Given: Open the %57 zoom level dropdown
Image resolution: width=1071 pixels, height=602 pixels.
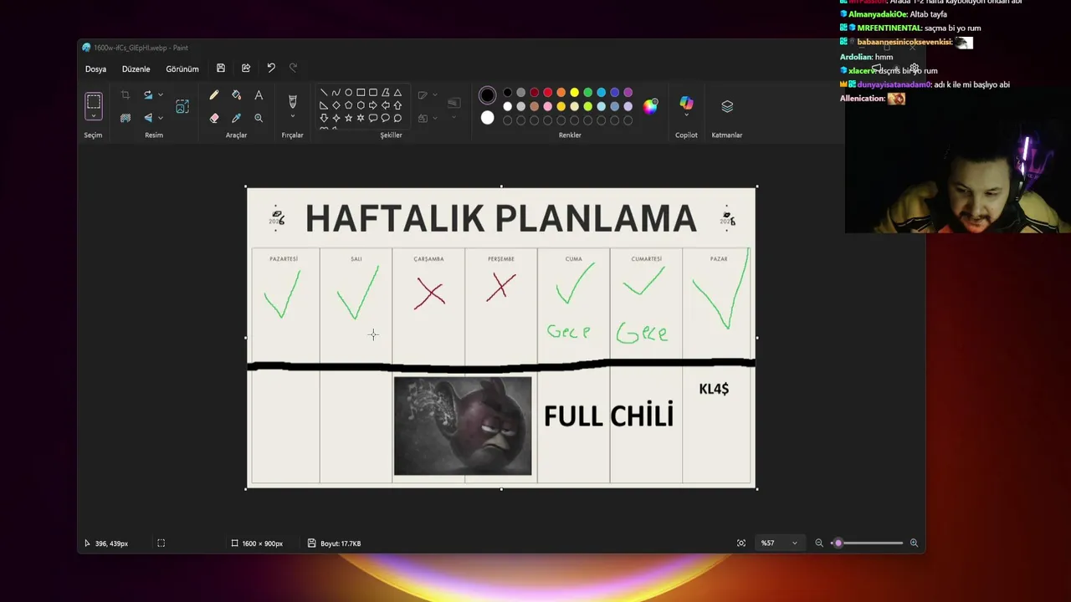Looking at the screenshot, I should (x=779, y=543).
